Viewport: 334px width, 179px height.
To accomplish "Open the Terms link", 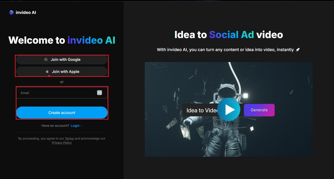I will (x=69, y=139).
